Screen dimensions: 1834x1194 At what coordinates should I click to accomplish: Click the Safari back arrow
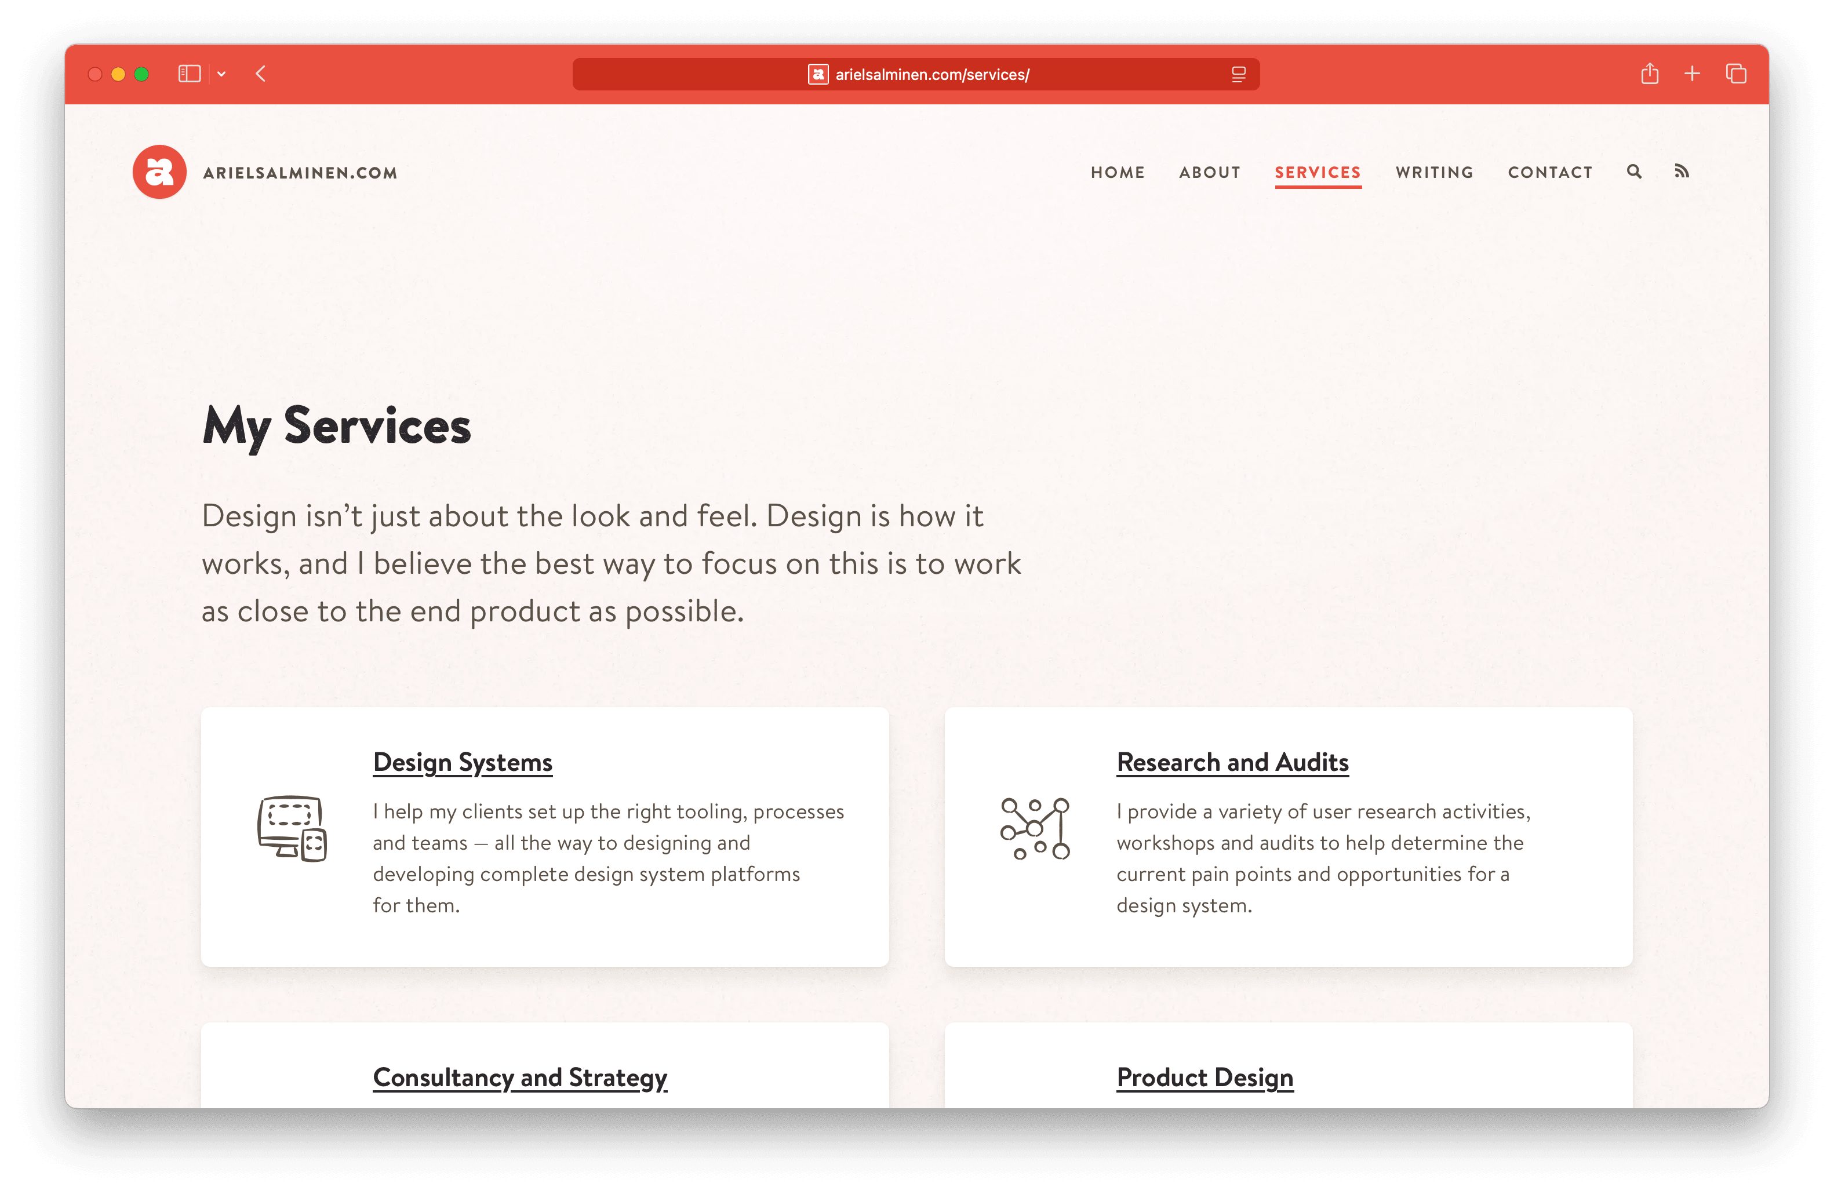pos(261,74)
